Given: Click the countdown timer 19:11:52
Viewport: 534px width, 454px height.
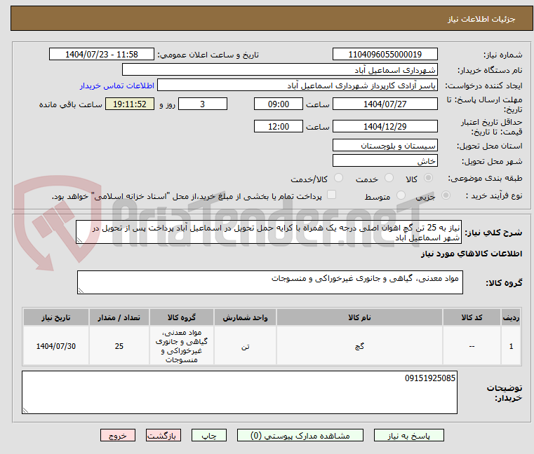Looking at the screenshot, I should (x=130, y=104).
